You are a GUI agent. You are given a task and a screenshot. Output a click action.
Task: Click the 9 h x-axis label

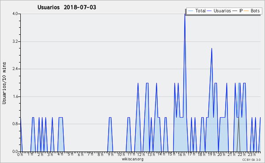[x=110, y=154]
